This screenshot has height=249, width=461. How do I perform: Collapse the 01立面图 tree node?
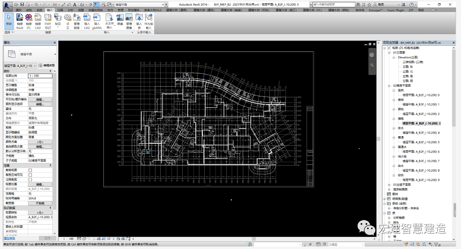[x=389, y=53]
